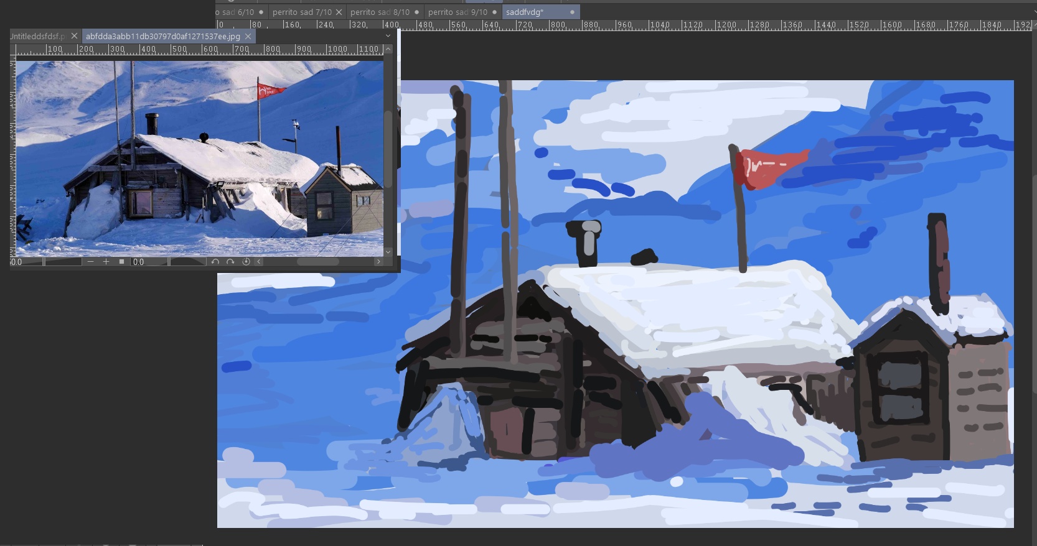This screenshot has width=1037, height=546.
Task: Click the horizontal scrollbar left arrow in reference window
Action: pyautogui.click(x=259, y=262)
